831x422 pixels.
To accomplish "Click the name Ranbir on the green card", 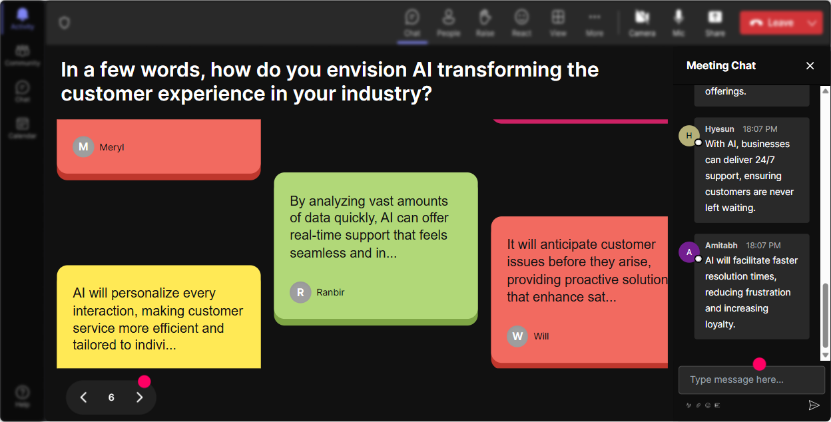I will point(330,292).
